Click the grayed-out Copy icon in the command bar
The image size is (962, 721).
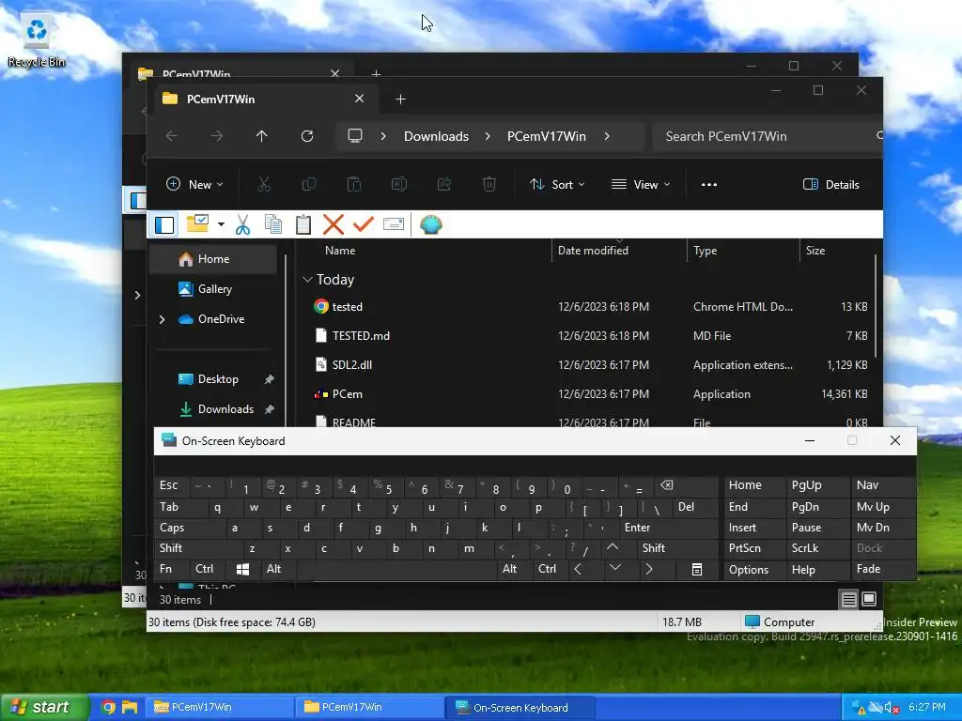(308, 185)
